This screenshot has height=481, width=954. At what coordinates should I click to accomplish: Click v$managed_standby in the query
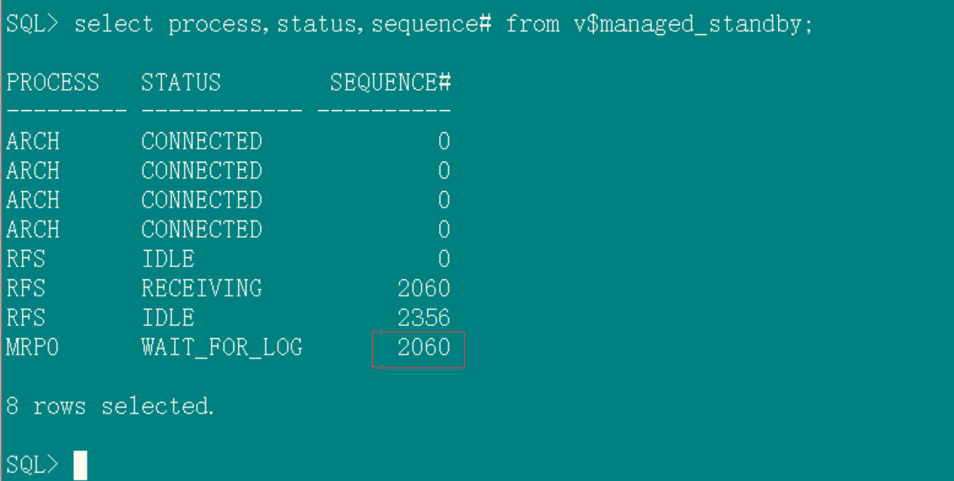691,24
